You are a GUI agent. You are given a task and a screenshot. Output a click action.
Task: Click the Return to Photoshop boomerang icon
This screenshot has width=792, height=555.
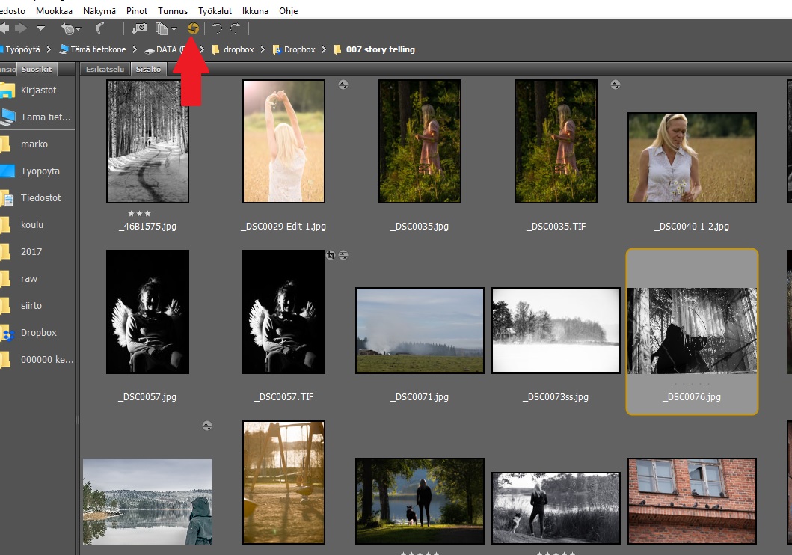pyautogui.click(x=99, y=28)
